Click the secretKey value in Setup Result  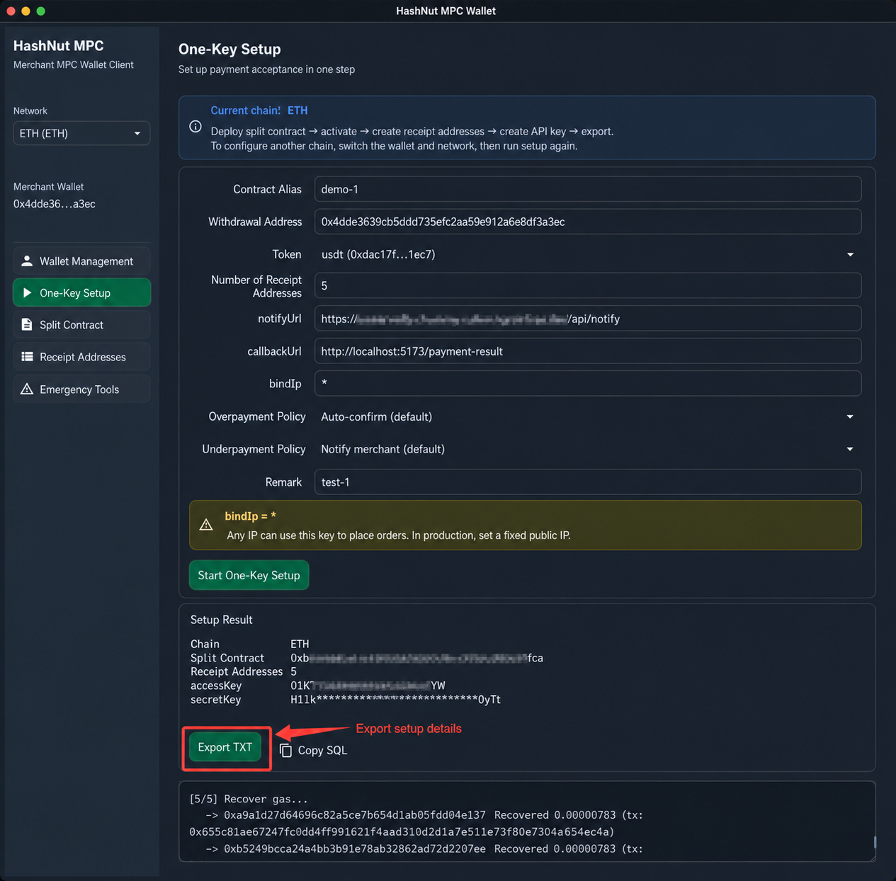395,700
